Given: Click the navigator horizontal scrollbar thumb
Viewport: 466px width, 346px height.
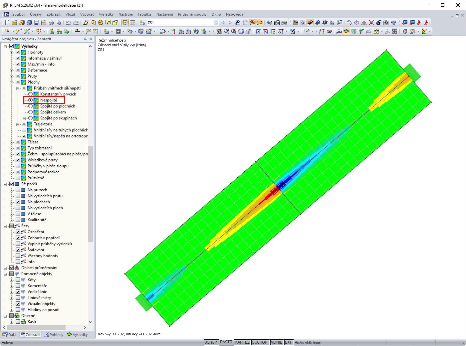Looking at the screenshot, I should [x=36, y=328].
